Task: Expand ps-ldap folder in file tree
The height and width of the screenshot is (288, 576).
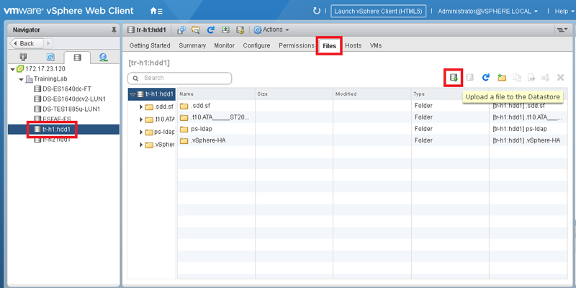Action: 141,132
